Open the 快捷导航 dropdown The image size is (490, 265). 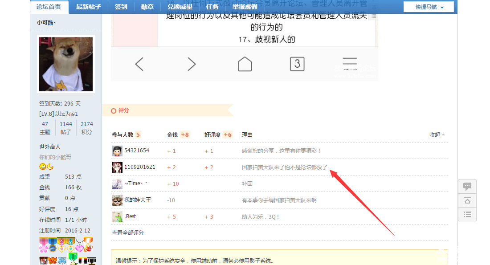[x=429, y=7]
